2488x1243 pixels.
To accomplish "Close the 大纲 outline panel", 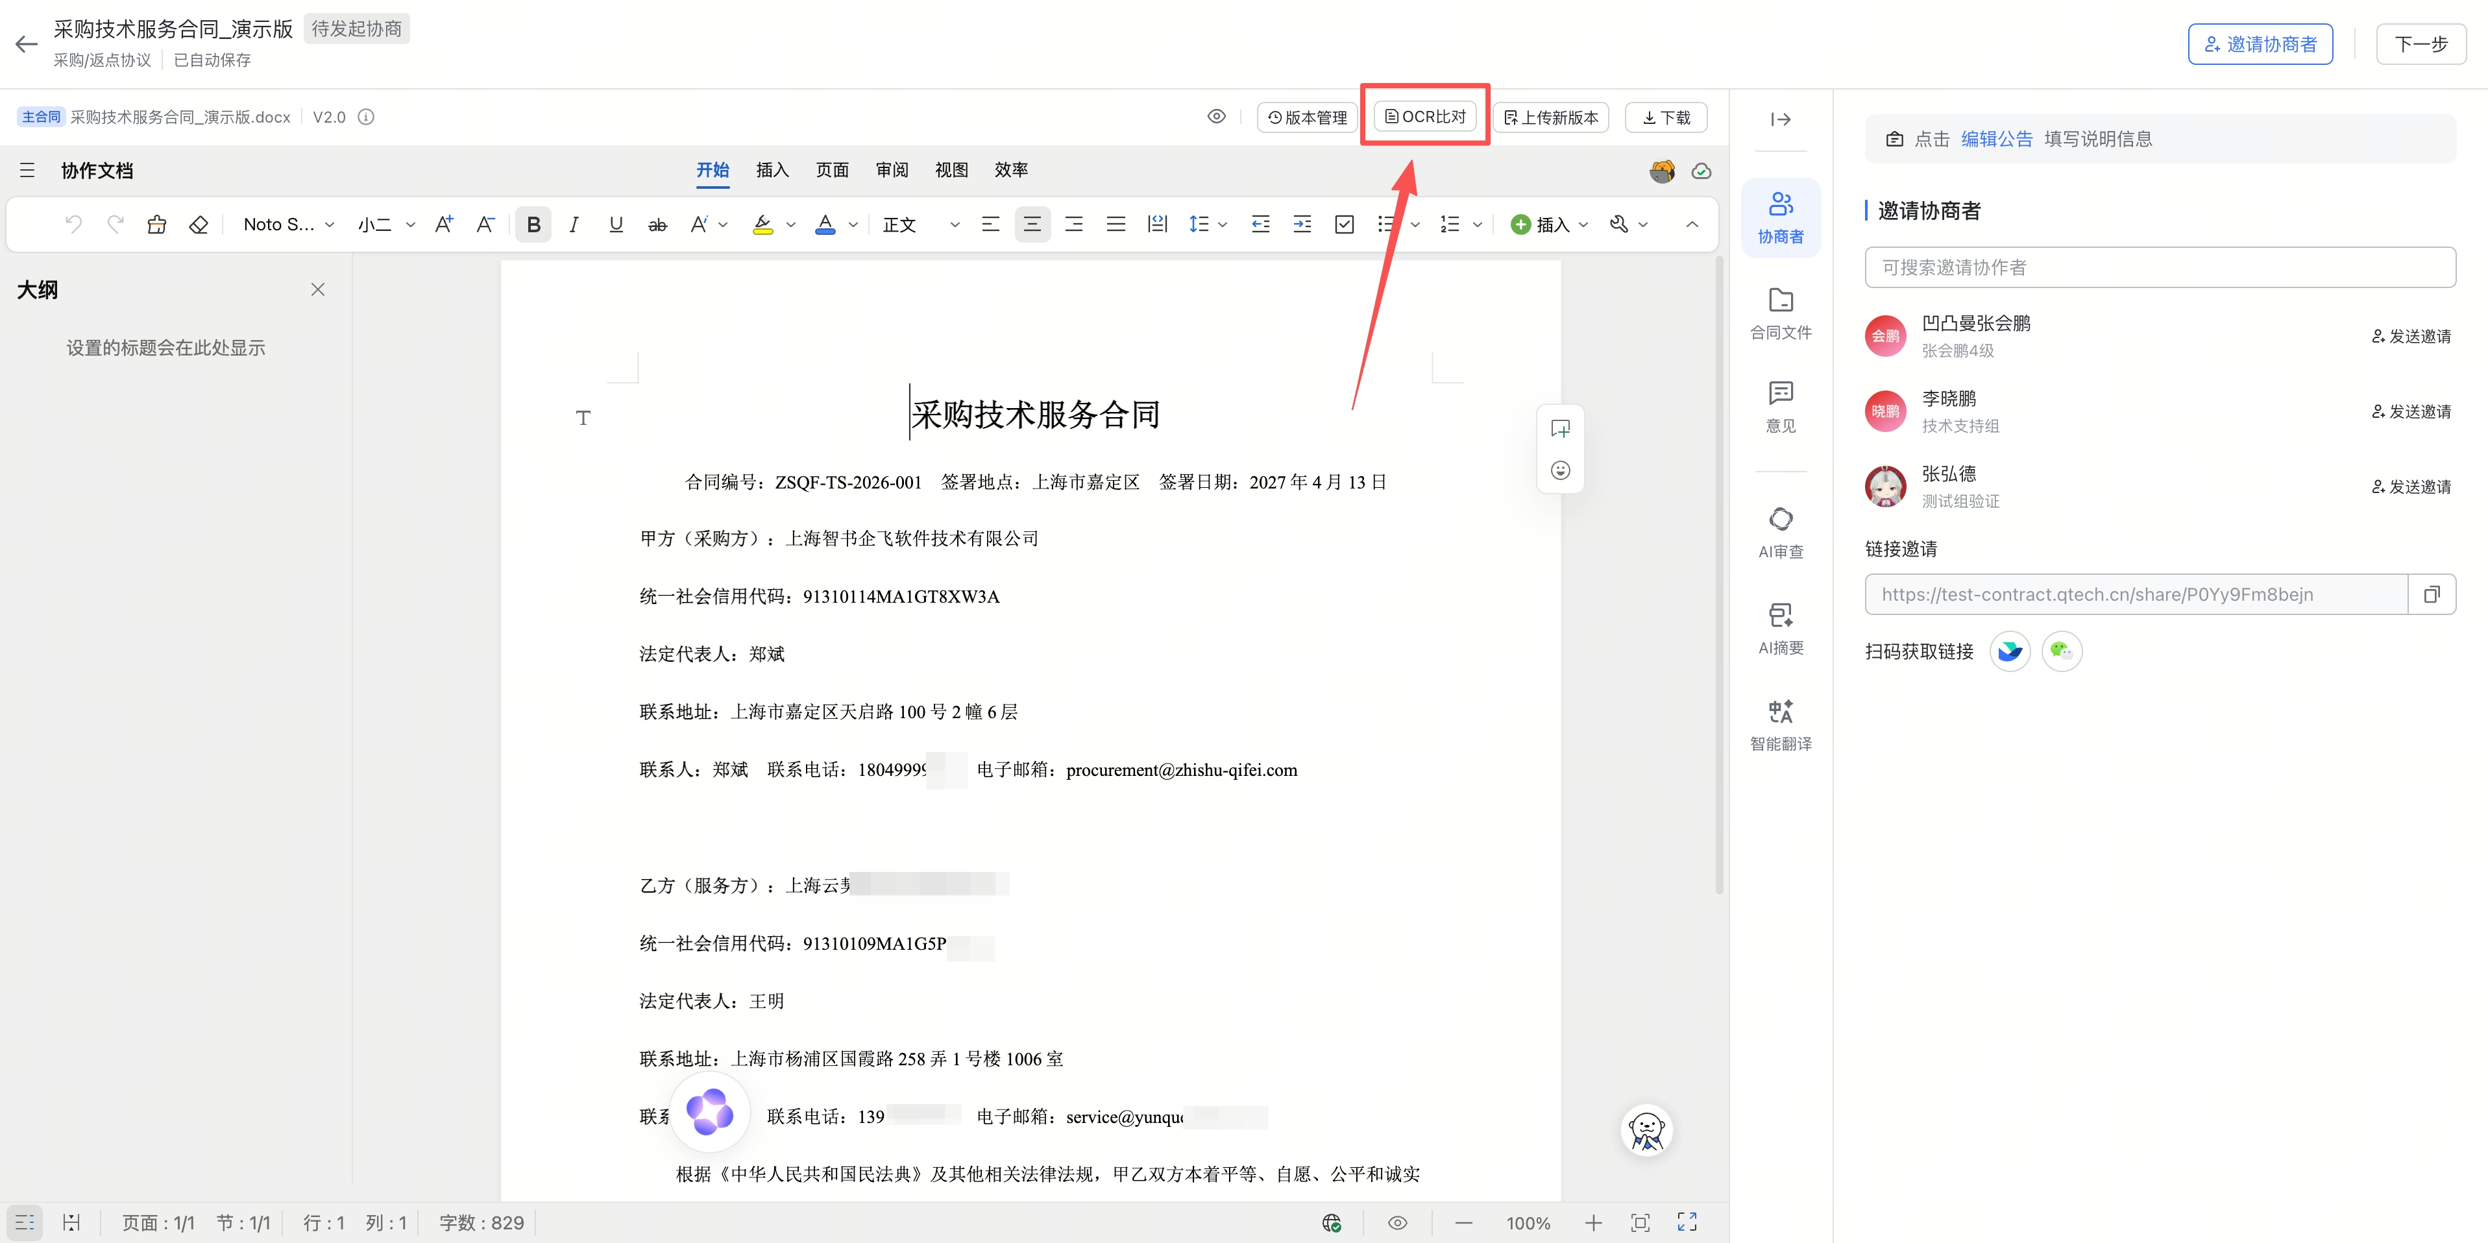I will coord(318,290).
